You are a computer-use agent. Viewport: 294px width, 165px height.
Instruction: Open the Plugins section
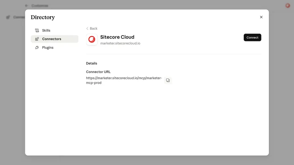pyautogui.click(x=55, y=48)
